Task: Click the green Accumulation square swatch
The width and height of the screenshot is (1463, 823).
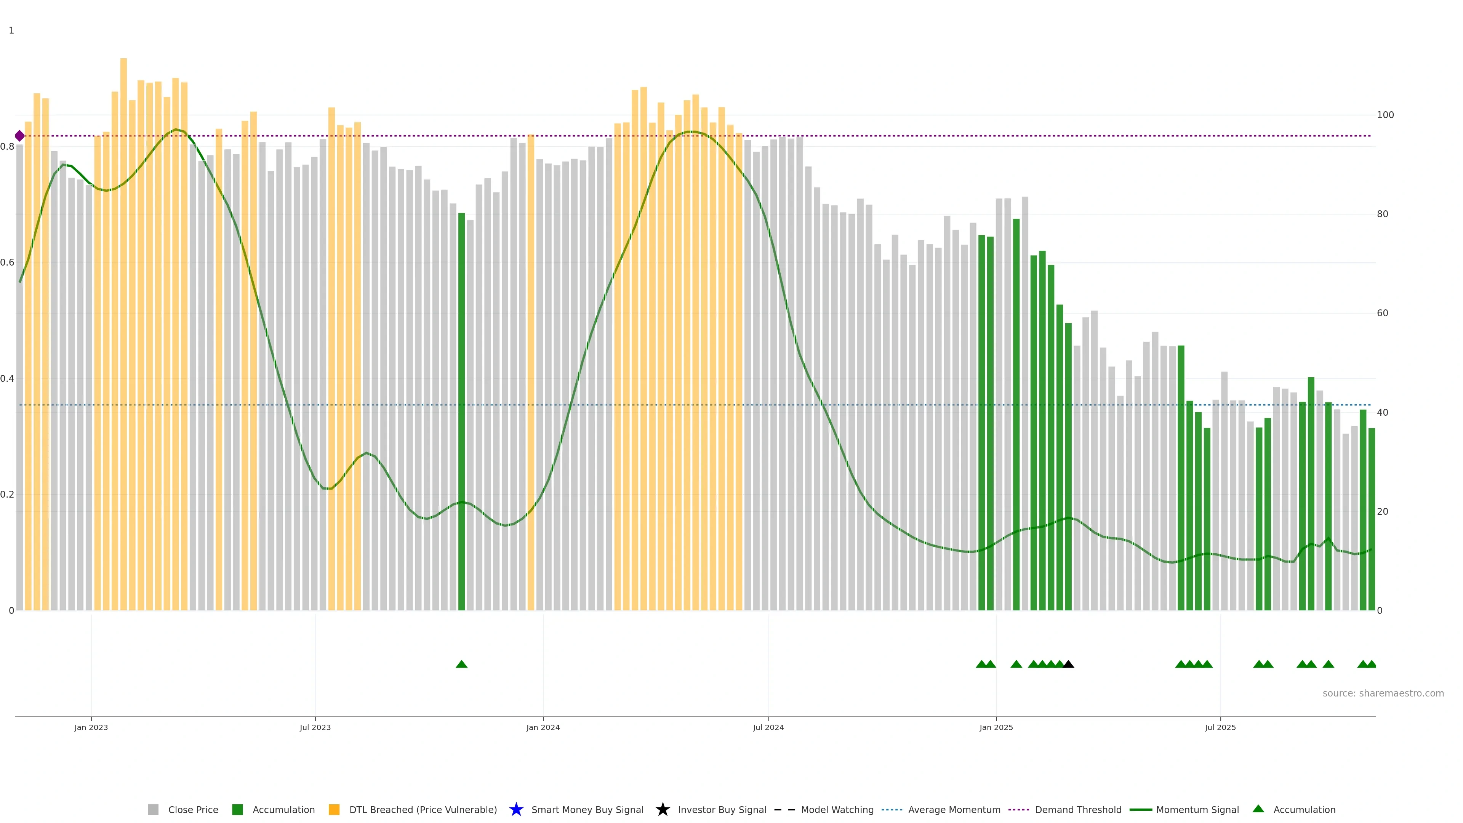Action: click(237, 809)
